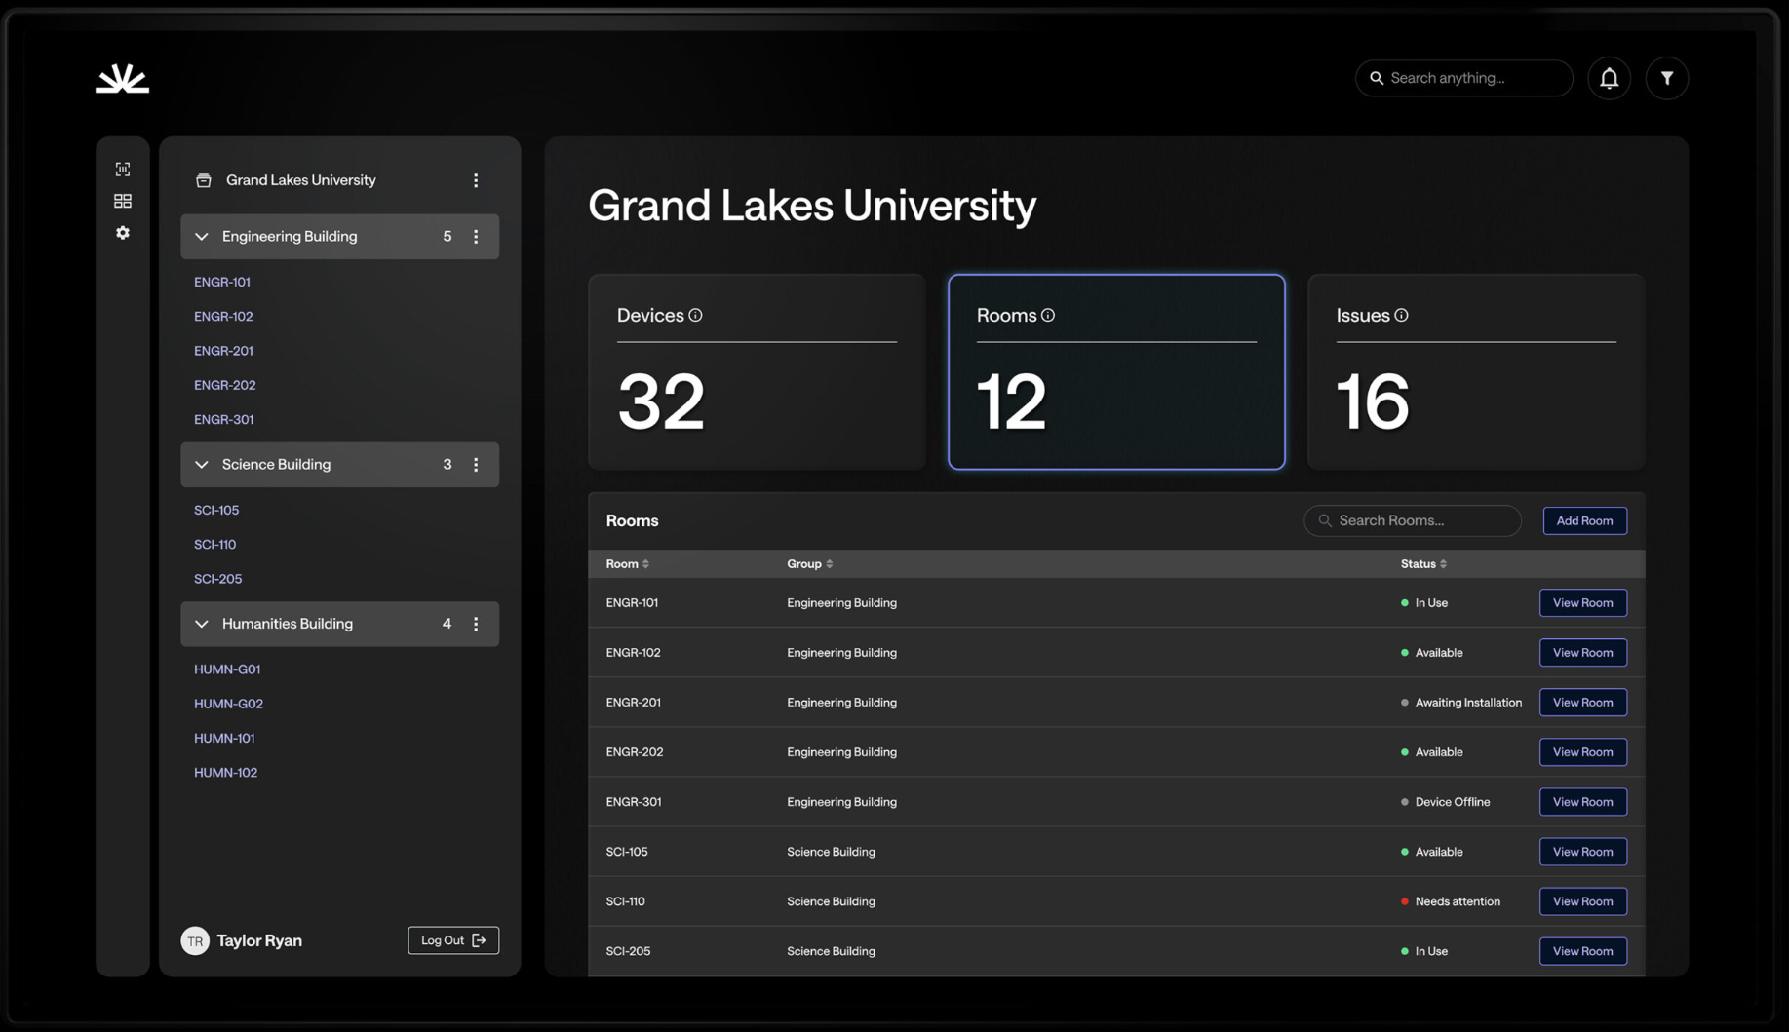Open the Grand Lakes University kebab menu
The image size is (1789, 1032).
click(476, 180)
